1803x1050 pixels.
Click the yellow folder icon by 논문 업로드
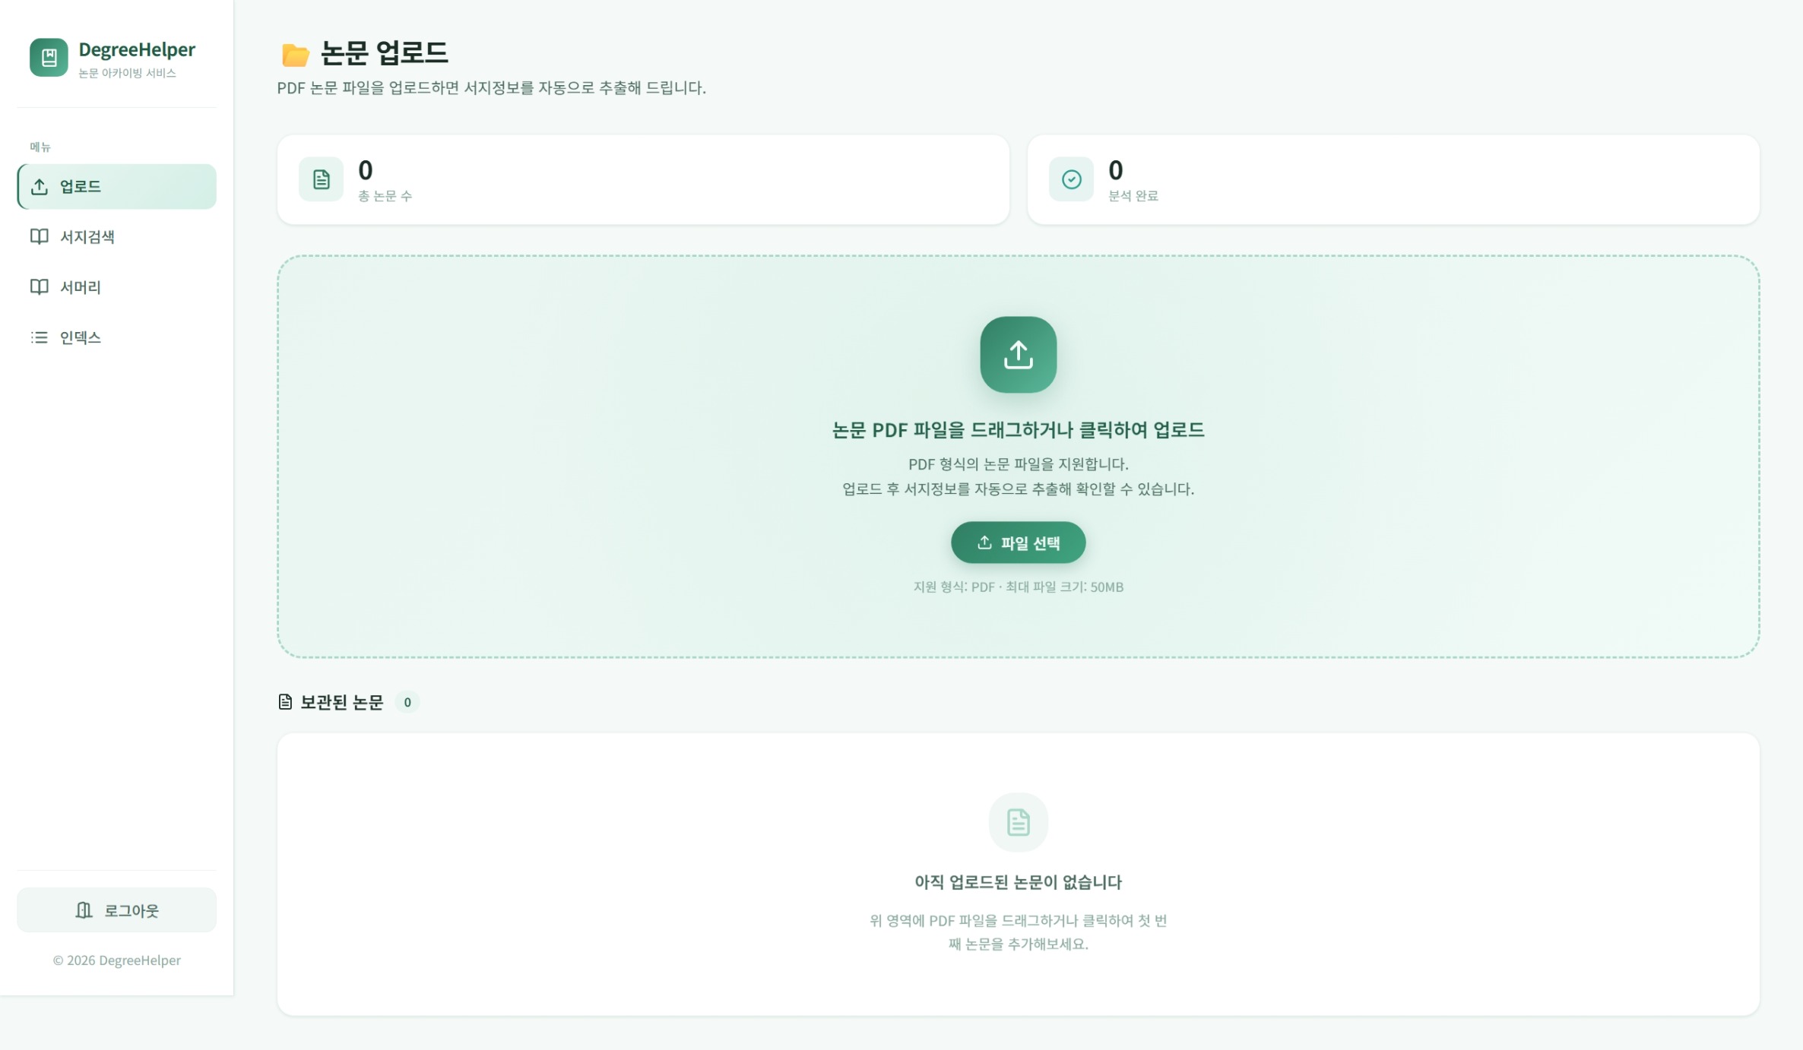pos(295,55)
